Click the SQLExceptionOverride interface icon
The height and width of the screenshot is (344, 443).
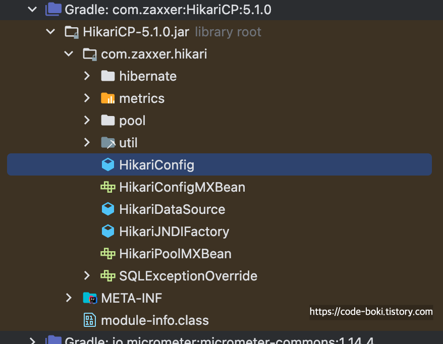pyautogui.click(x=108, y=275)
